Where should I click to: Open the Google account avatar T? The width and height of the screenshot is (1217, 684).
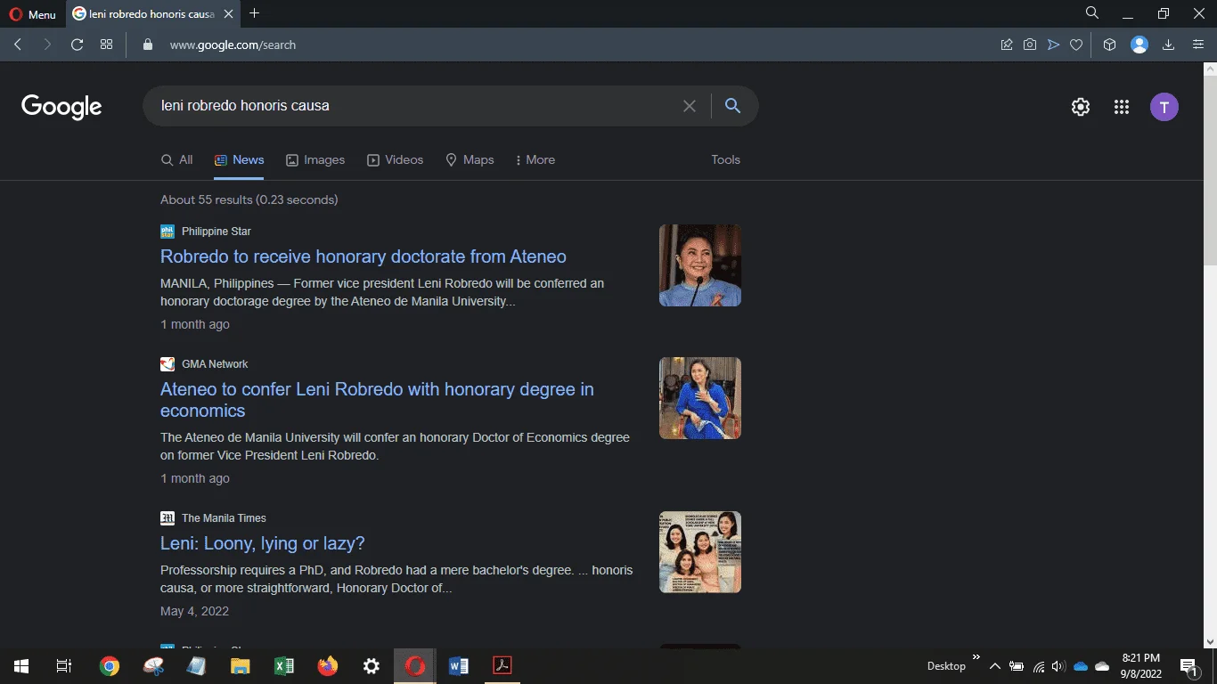coord(1164,107)
